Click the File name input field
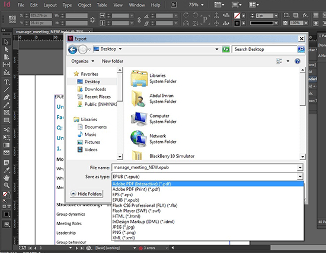326x253 pixels. pos(204,167)
